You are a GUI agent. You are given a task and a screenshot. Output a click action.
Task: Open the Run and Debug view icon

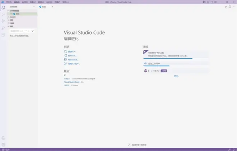(3, 28)
